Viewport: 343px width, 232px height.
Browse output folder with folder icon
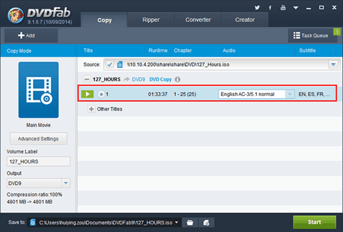coord(190,223)
